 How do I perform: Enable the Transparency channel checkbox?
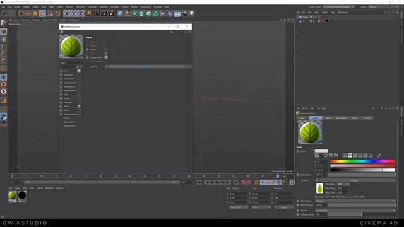coord(79,83)
